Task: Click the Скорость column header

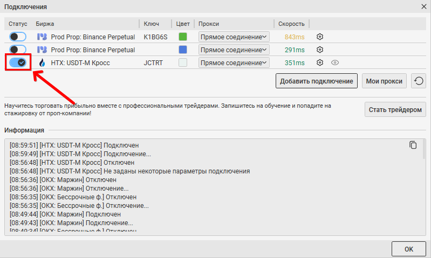Action: (x=291, y=24)
